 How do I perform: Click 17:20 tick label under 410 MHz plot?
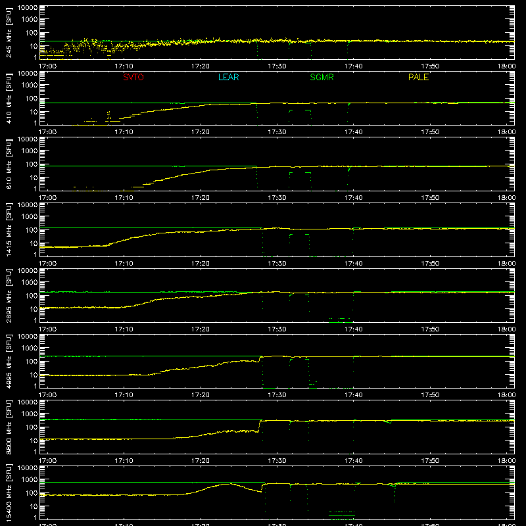(201, 132)
